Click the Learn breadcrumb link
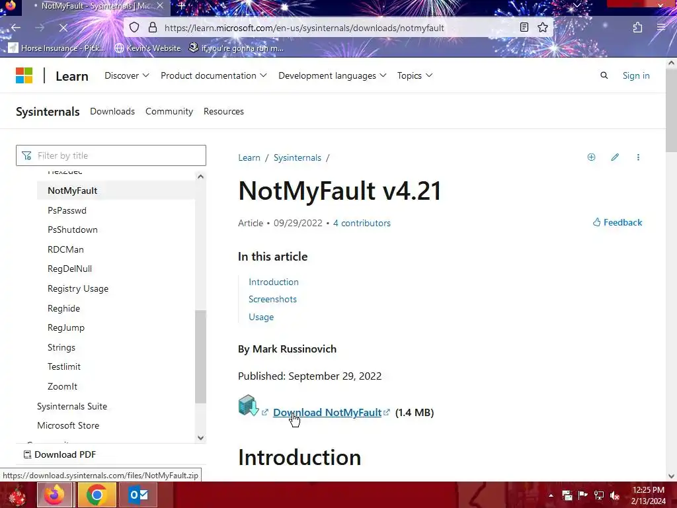677x508 pixels. [x=249, y=157]
